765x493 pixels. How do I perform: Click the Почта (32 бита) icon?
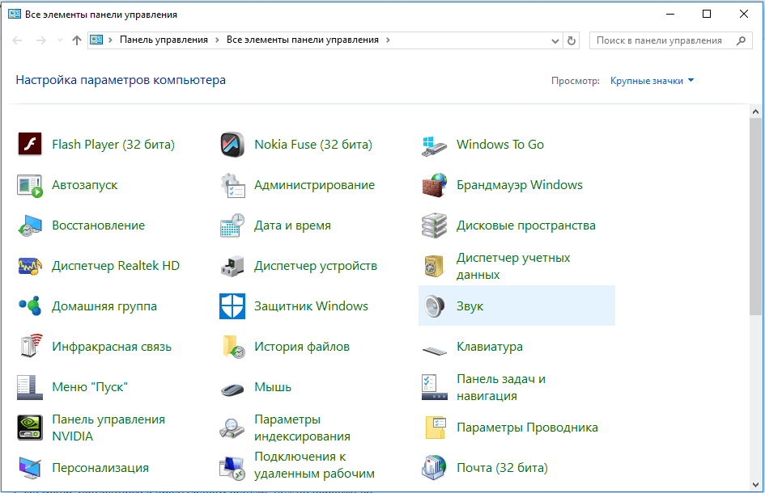pos(434,468)
